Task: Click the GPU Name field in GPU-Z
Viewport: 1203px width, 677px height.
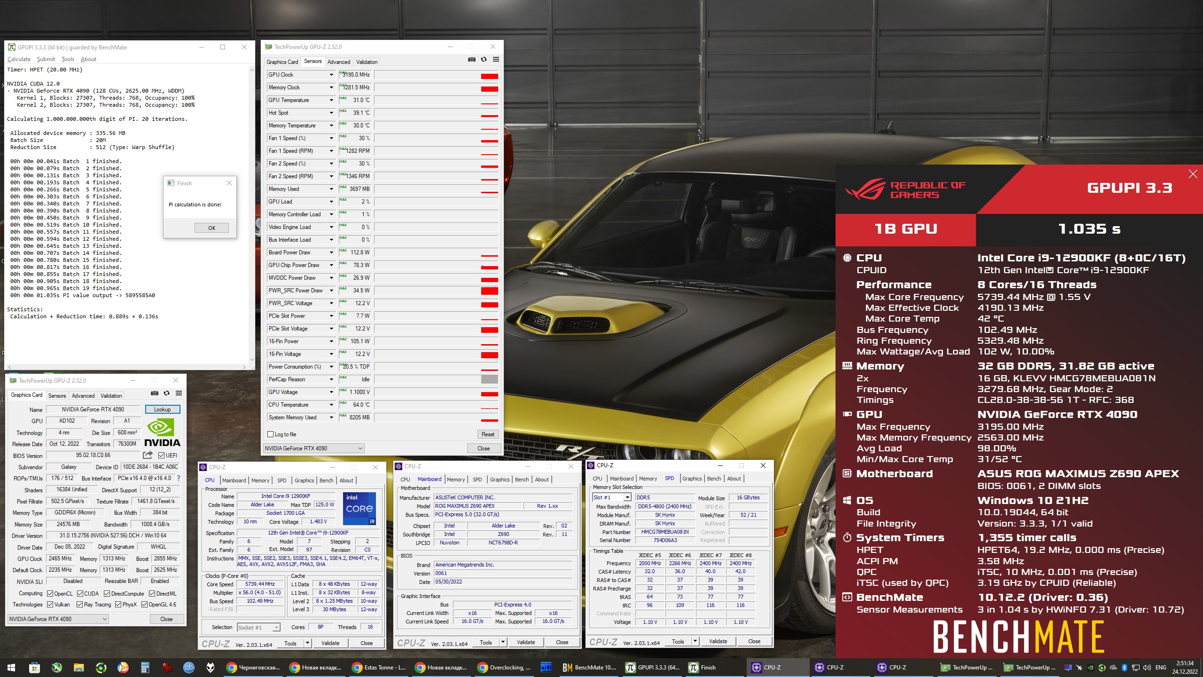Action: click(93, 409)
